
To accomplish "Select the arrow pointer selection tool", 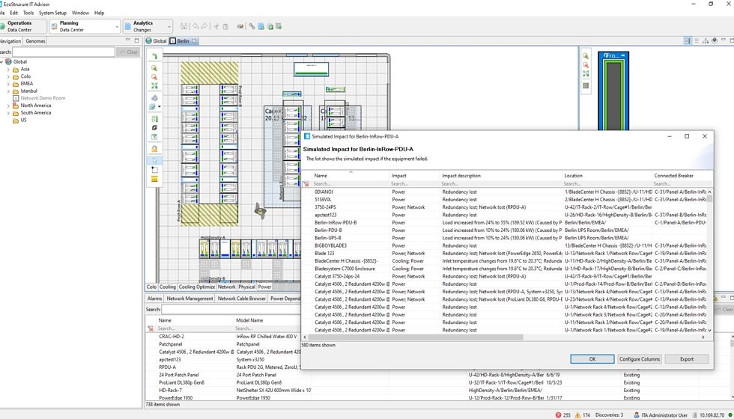I will (154, 159).
